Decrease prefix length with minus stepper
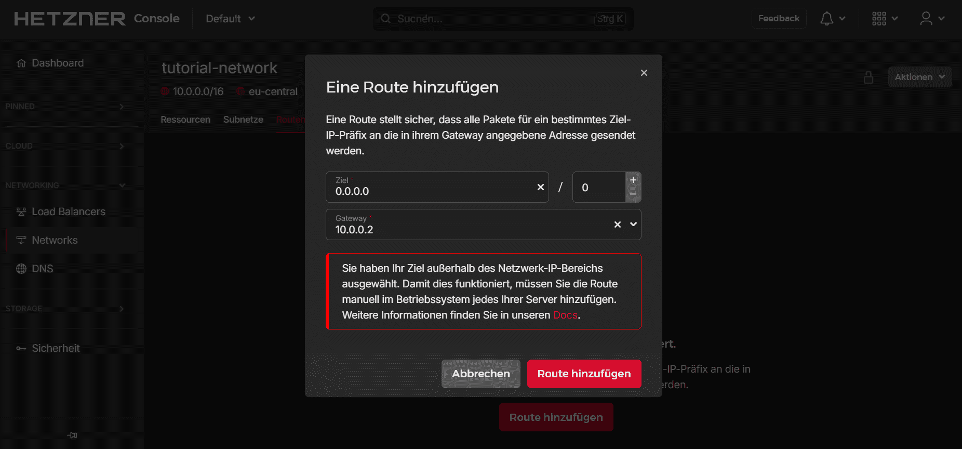 (633, 194)
